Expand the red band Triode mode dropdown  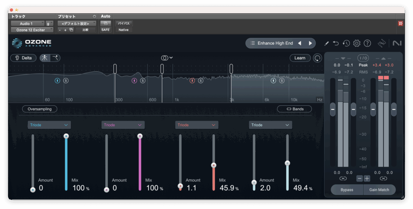pyautogui.click(x=197, y=125)
